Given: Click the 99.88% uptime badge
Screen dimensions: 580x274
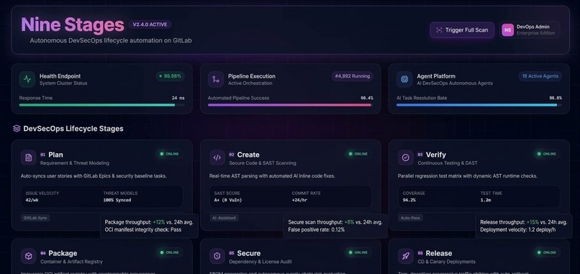Looking at the screenshot, I should tap(170, 76).
